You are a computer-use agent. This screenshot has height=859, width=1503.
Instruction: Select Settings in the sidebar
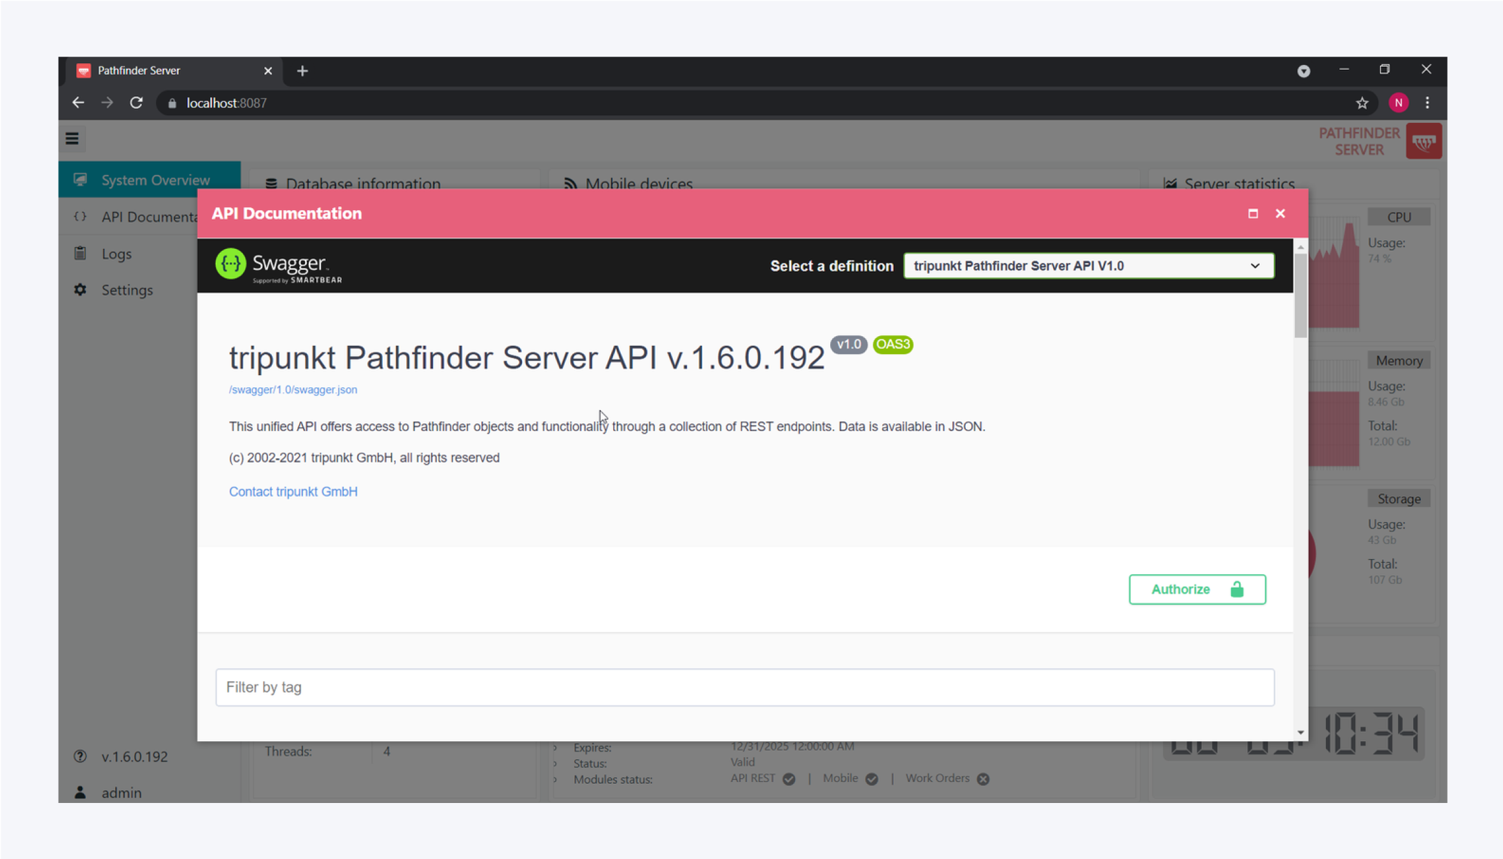click(x=129, y=290)
